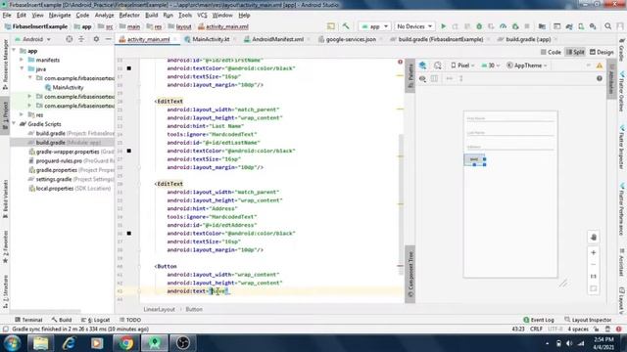Collapse all in Project panel toolbar
Image resolution: width=627 pixels, height=352 pixels.
81,39
